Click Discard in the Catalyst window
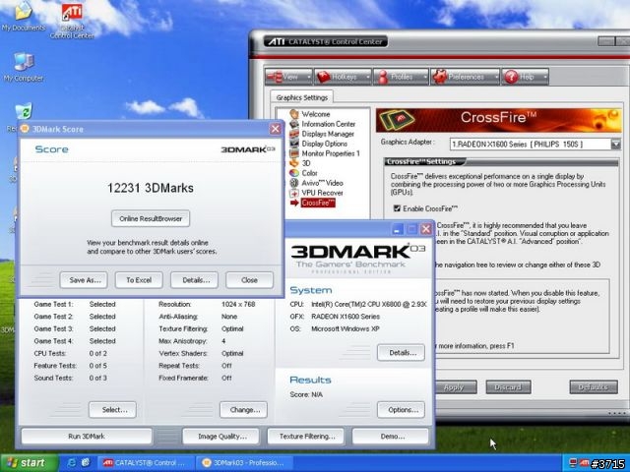Image resolution: width=630 pixels, height=472 pixels. coord(508,387)
